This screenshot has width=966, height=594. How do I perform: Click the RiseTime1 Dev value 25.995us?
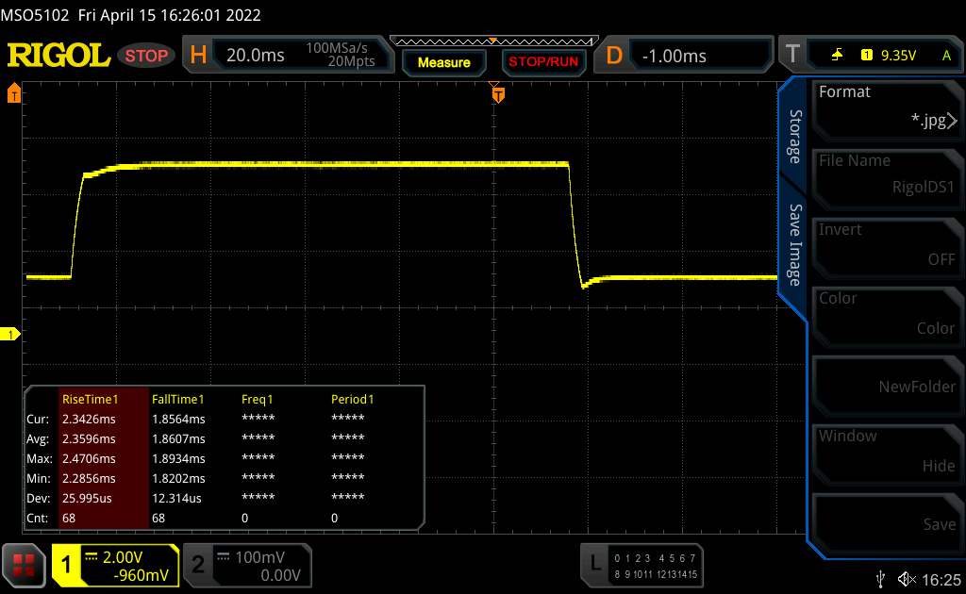click(x=87, y=498)
